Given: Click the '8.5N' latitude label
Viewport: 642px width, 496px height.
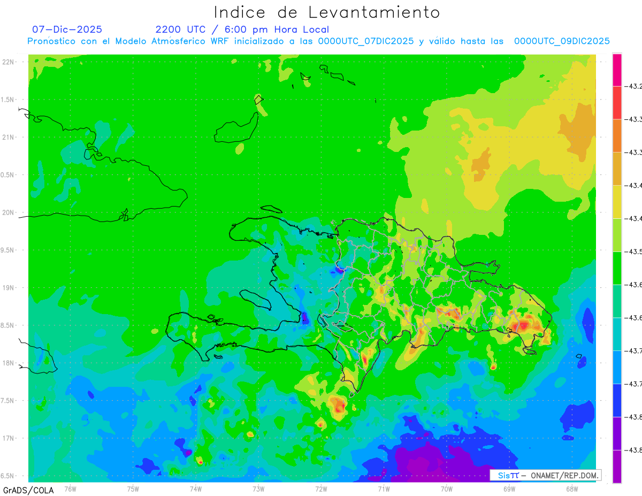Looking at the screenshot, I should click(7, 325).
